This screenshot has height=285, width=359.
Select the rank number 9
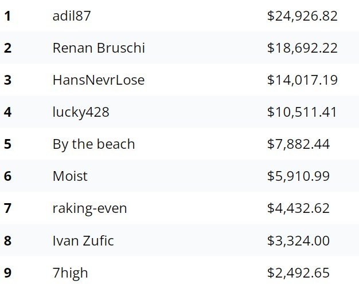pyautogui.click(x=7, y=273)
